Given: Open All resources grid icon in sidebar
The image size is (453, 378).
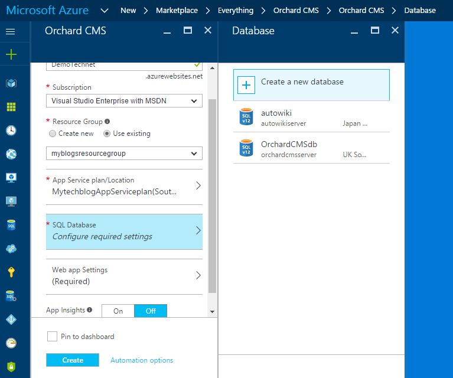Looking at the screenshot, I should coord(11,107).
